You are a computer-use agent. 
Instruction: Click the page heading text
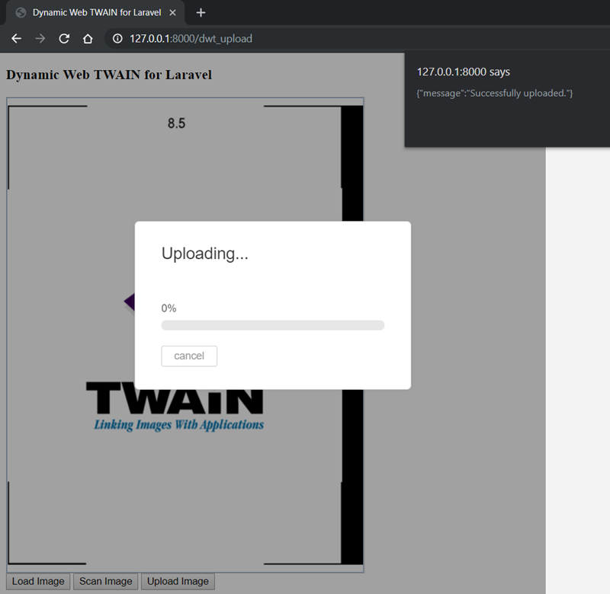click(x=109, y=75)
